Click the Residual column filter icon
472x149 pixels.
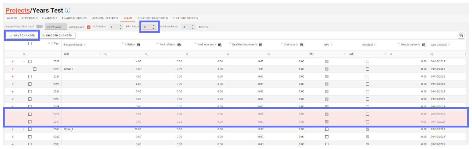pos(375,45)
